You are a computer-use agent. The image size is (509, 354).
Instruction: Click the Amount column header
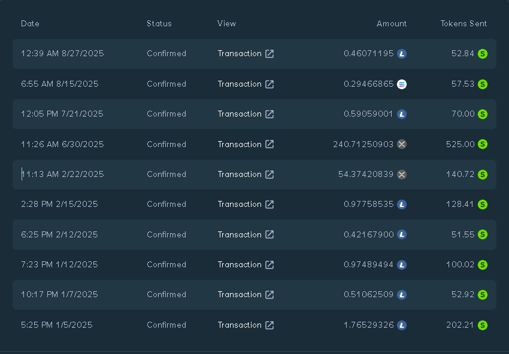[392, 23]
